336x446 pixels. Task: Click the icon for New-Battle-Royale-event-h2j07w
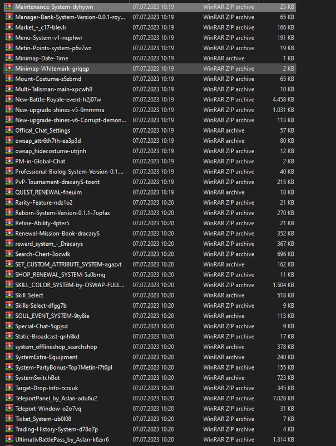[9, 99]
